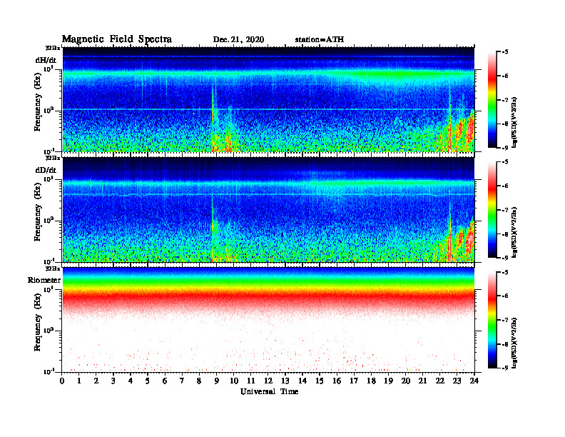Viewport: 565px width, 437px height.
Task: Click the "-9" value on Riometer color scale
Action: [504, 368]
